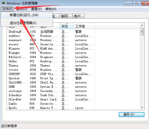
Task: Open the 查看(V) menu
Action: [36, 9]
